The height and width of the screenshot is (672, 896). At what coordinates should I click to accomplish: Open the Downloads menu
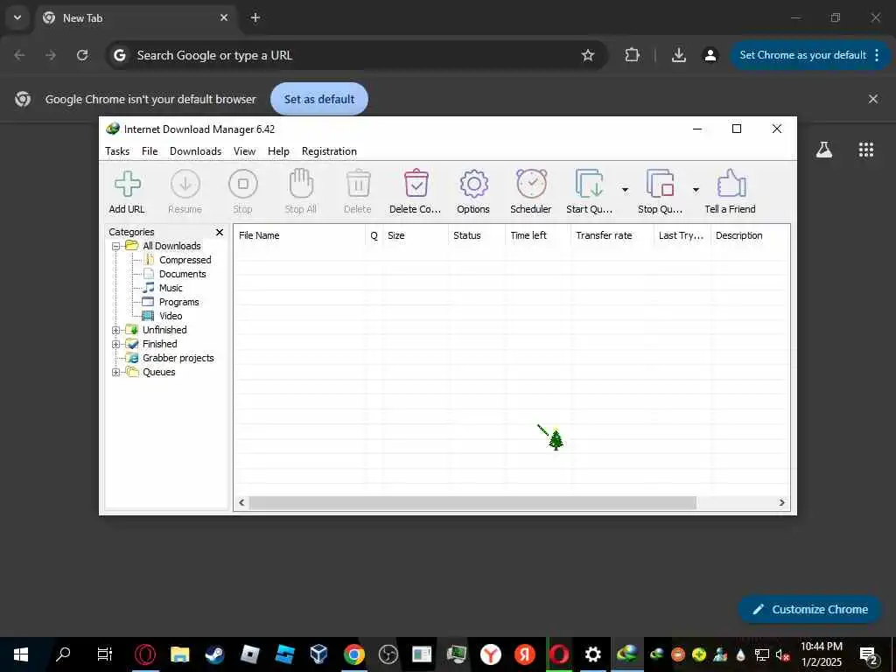pos(195,151)
